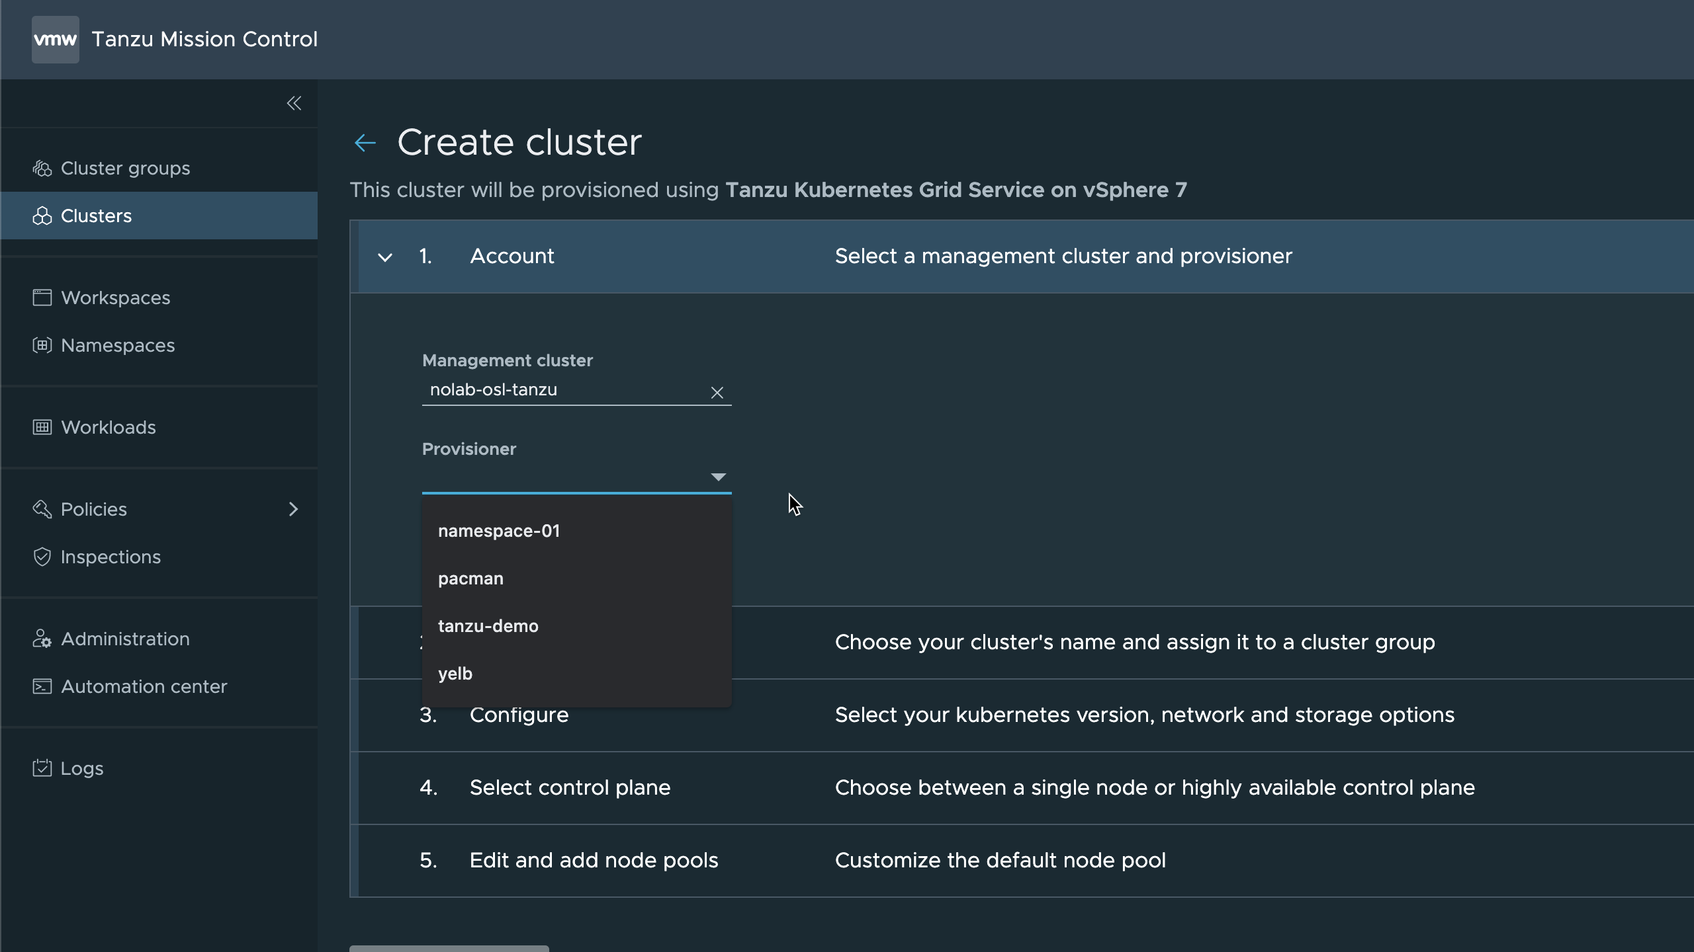Click 'Choose between a single node' description

[1155, 788]
